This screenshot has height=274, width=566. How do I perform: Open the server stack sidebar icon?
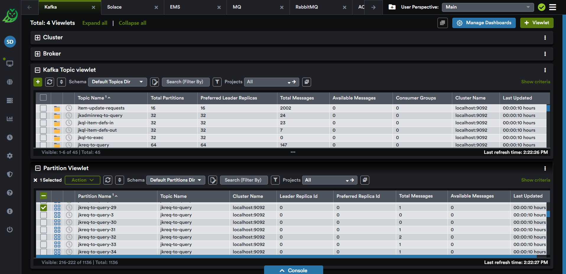pos(10,100)
